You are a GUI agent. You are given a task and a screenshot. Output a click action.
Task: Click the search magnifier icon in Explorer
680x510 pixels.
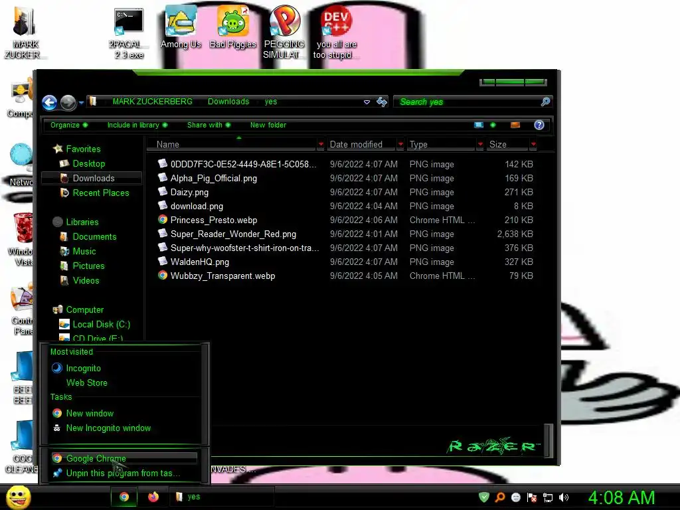click(x=546, y=102)
